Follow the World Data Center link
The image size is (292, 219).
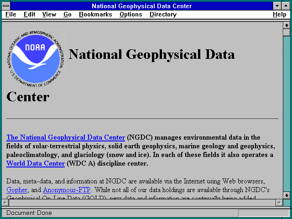tap(36, 163)
